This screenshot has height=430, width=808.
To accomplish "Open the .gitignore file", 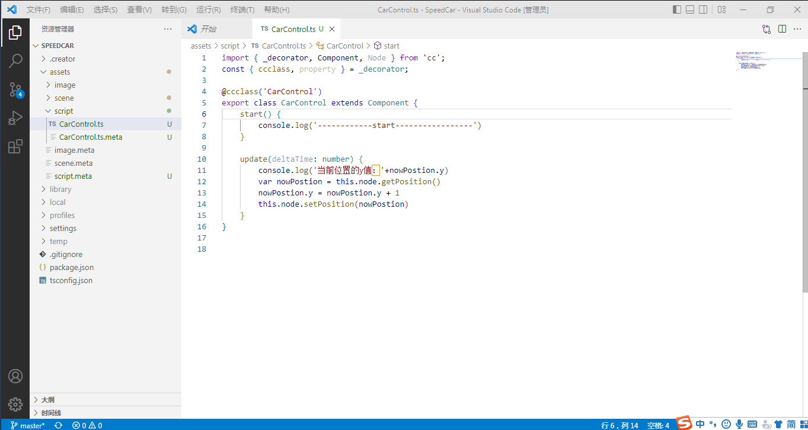I will (106, 254).
